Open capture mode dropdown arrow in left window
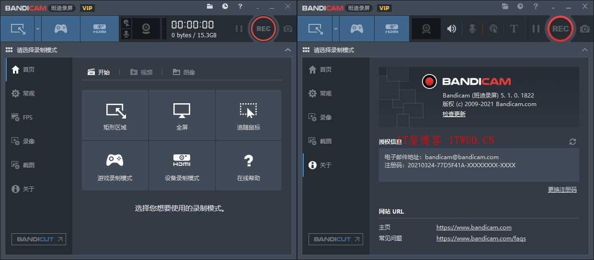Screen dimensions: 594x260 point(38,29)
